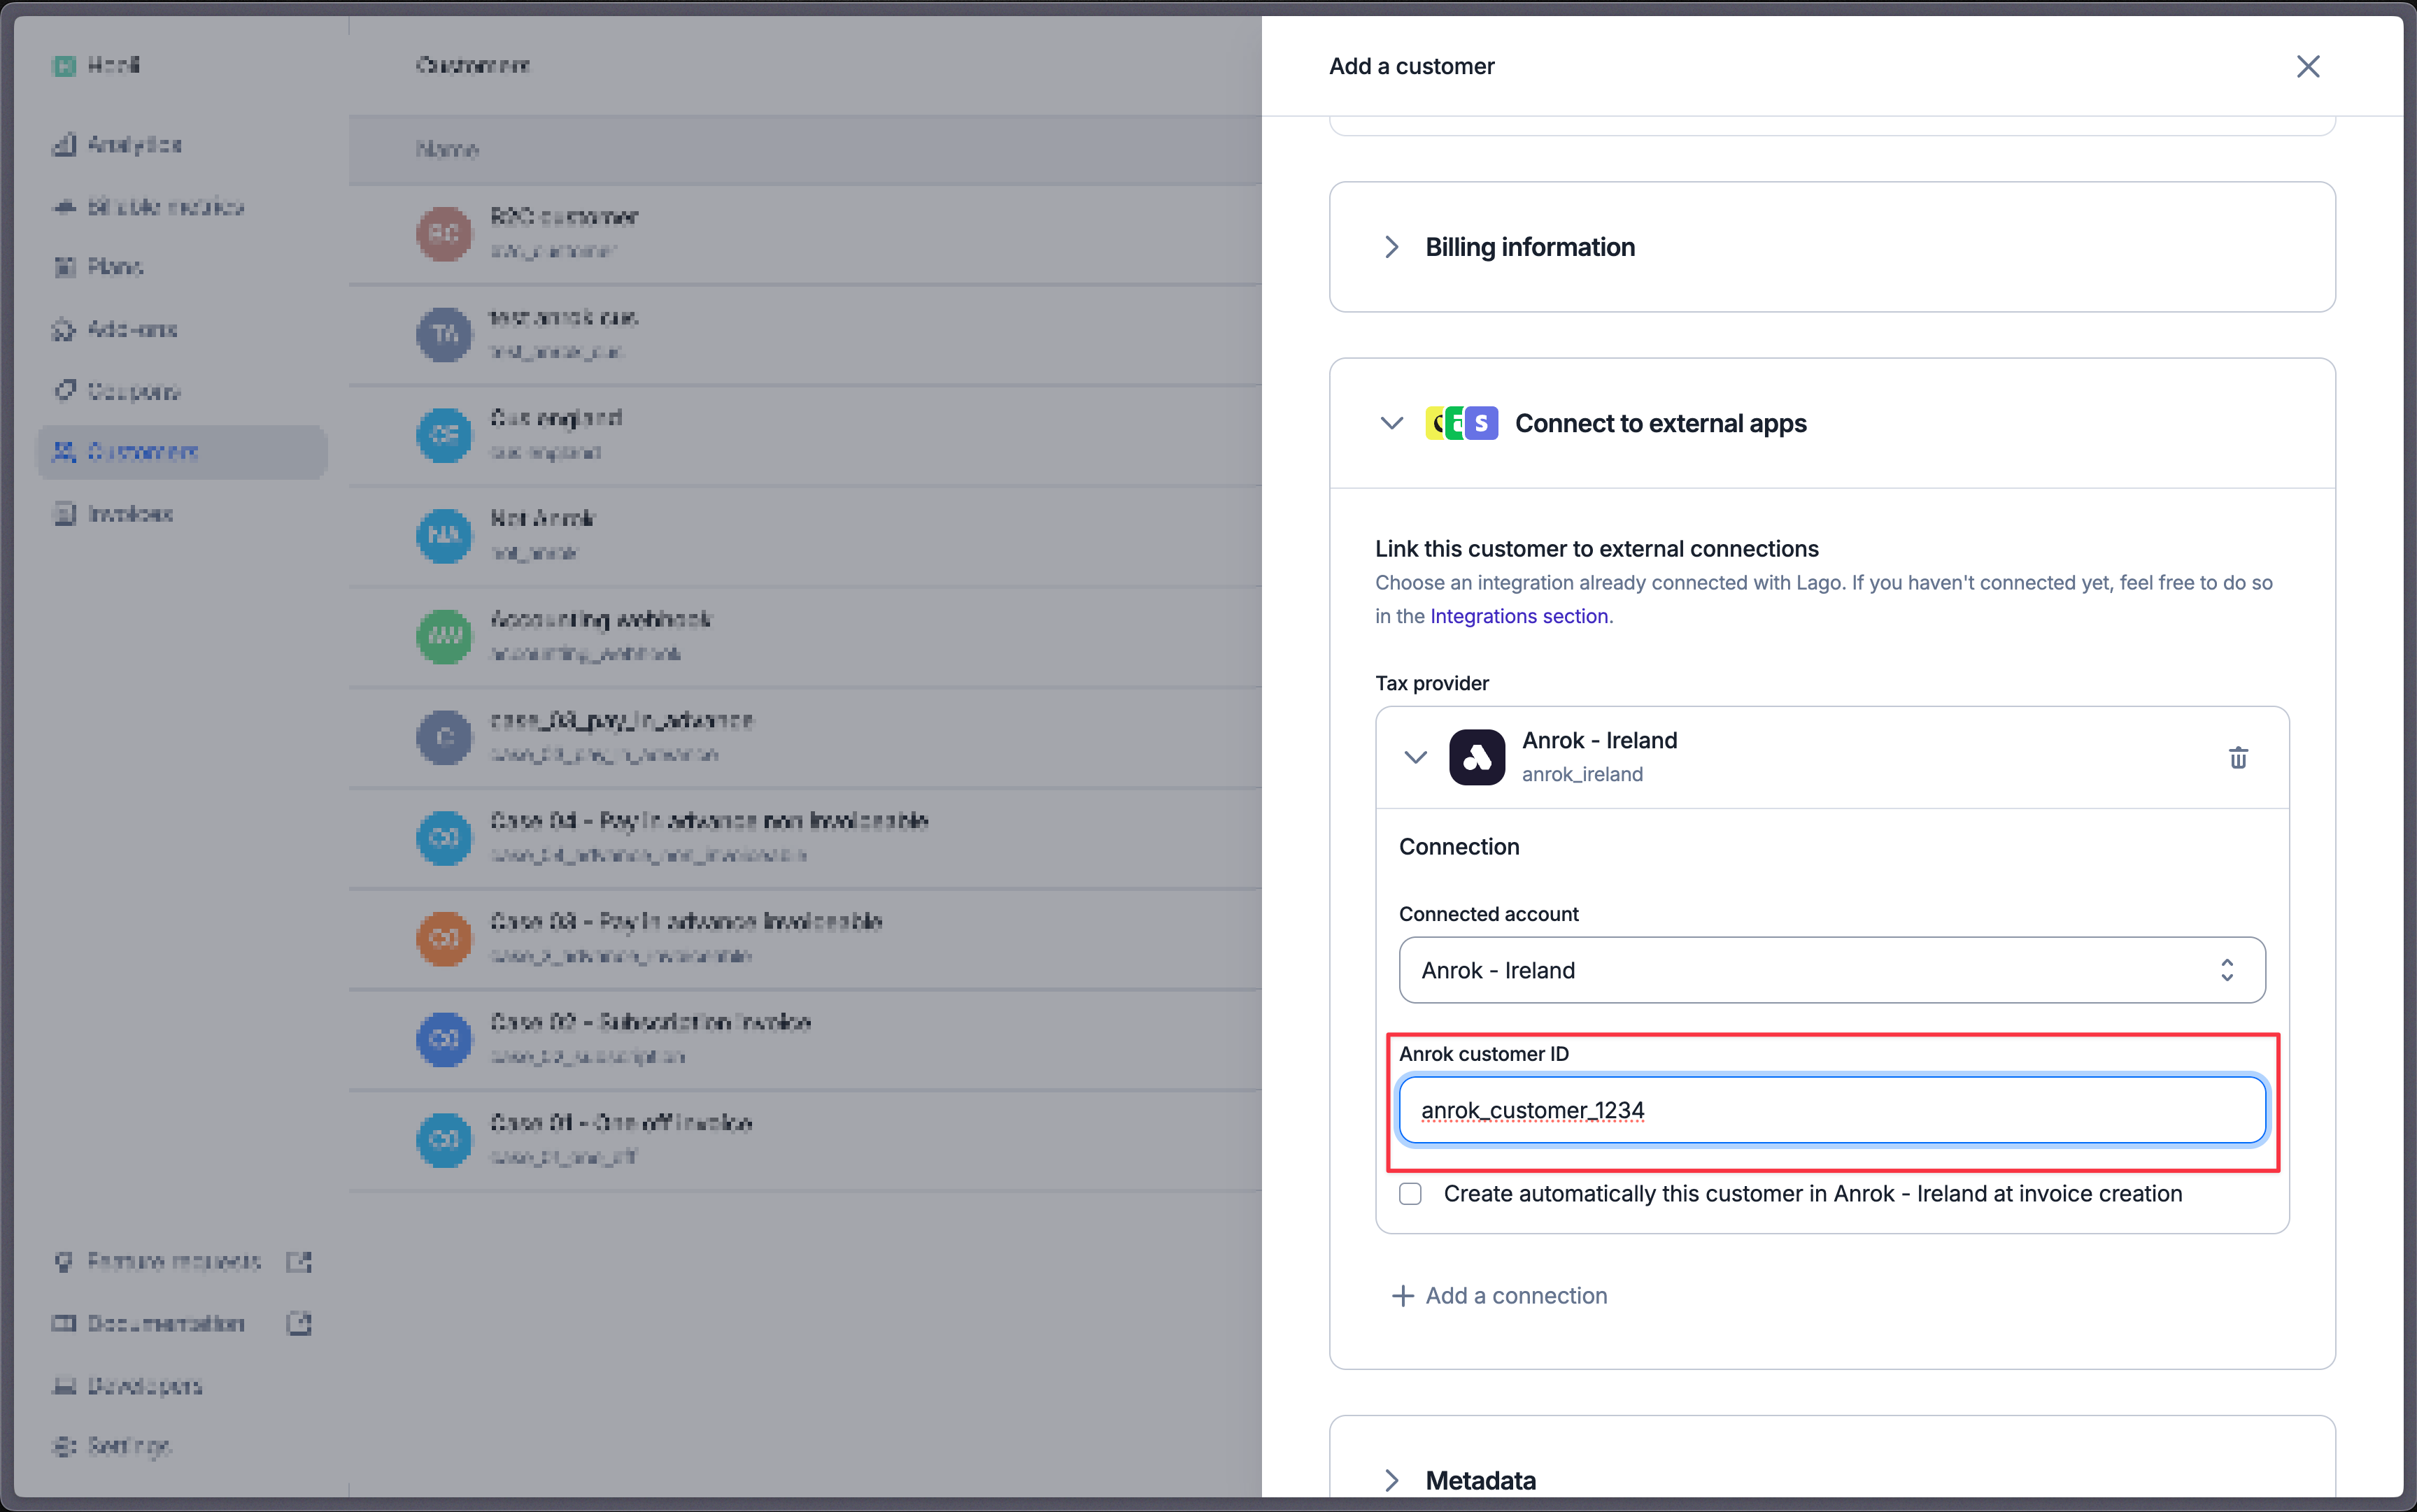Click the Name column header
This screenshot has height=1512, width=2417.
click(x=447, y=149)
